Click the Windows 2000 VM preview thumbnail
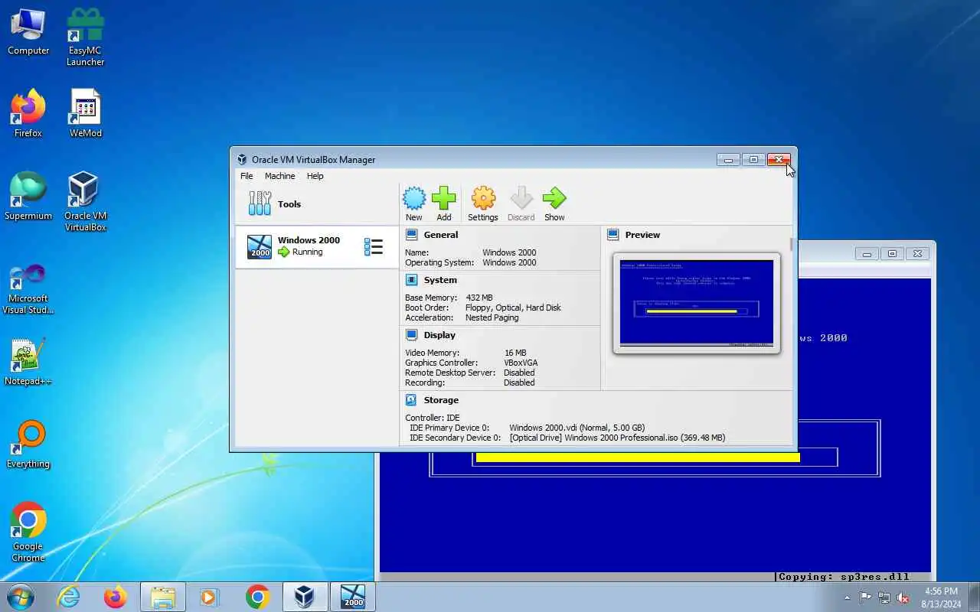Image resolution: width=980 pixels, height=612 pixels. [697, 303]
